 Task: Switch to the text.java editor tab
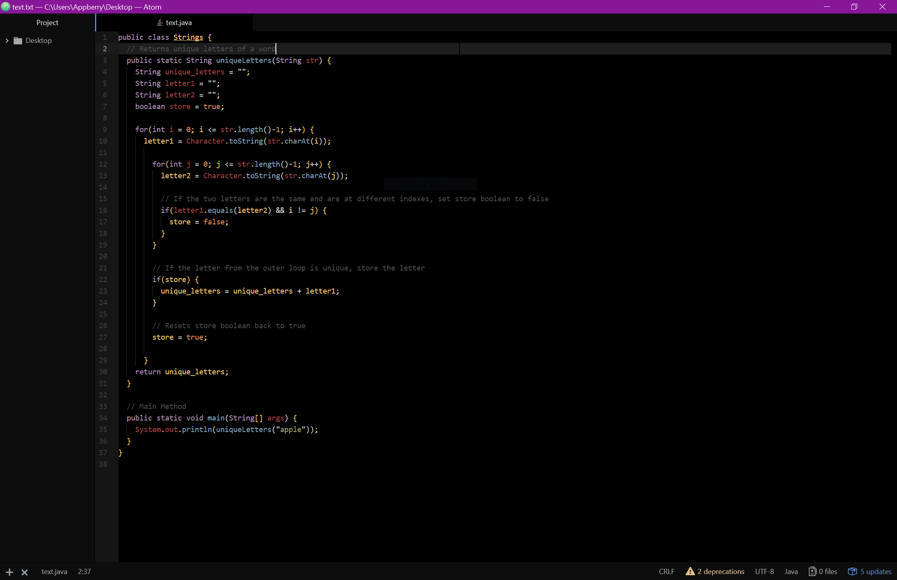179,23
